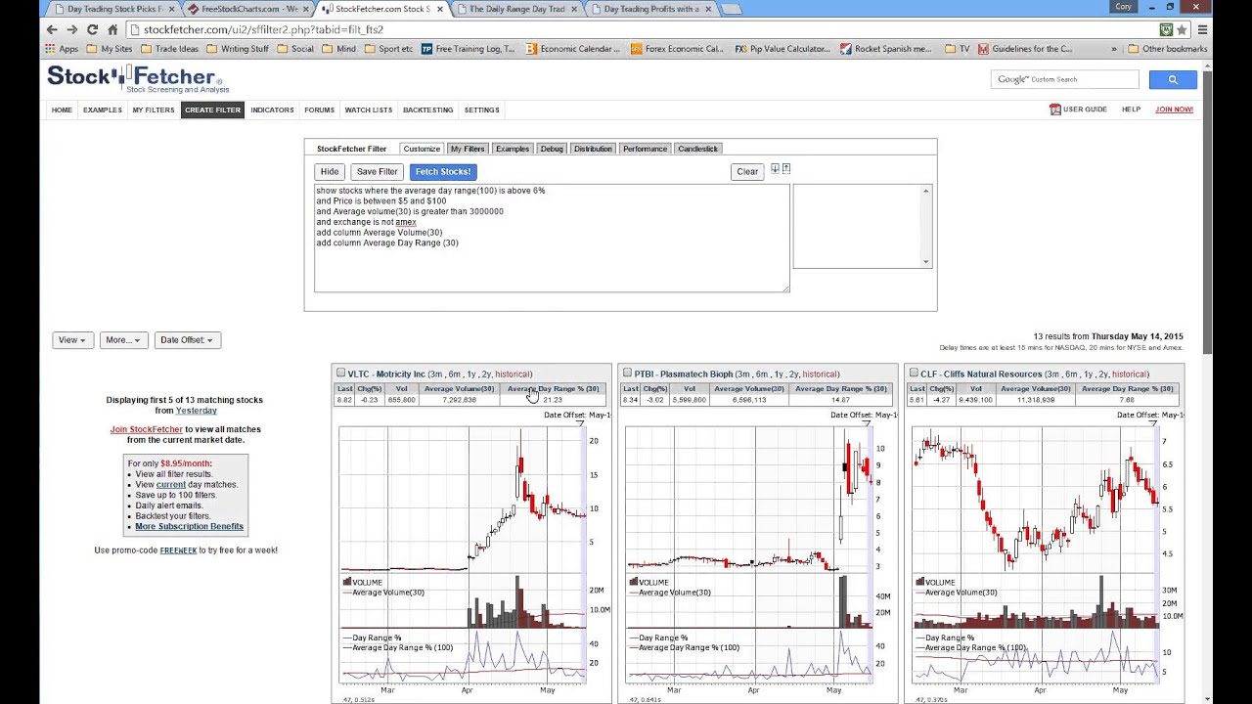Click the User Guide PDF icon
Image resolution: width=1252 pixels, height=704 pixels.
tap(1054, 110)
